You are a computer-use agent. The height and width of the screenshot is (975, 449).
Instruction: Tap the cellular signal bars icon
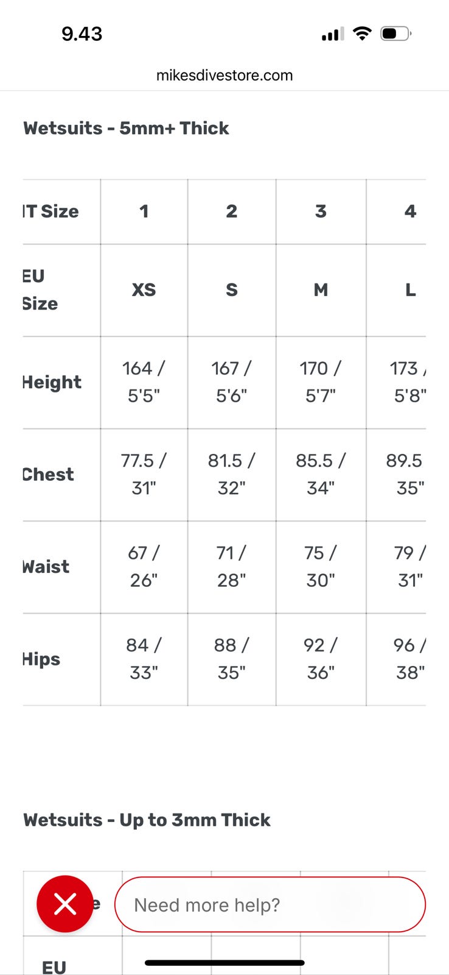[332, 34]
